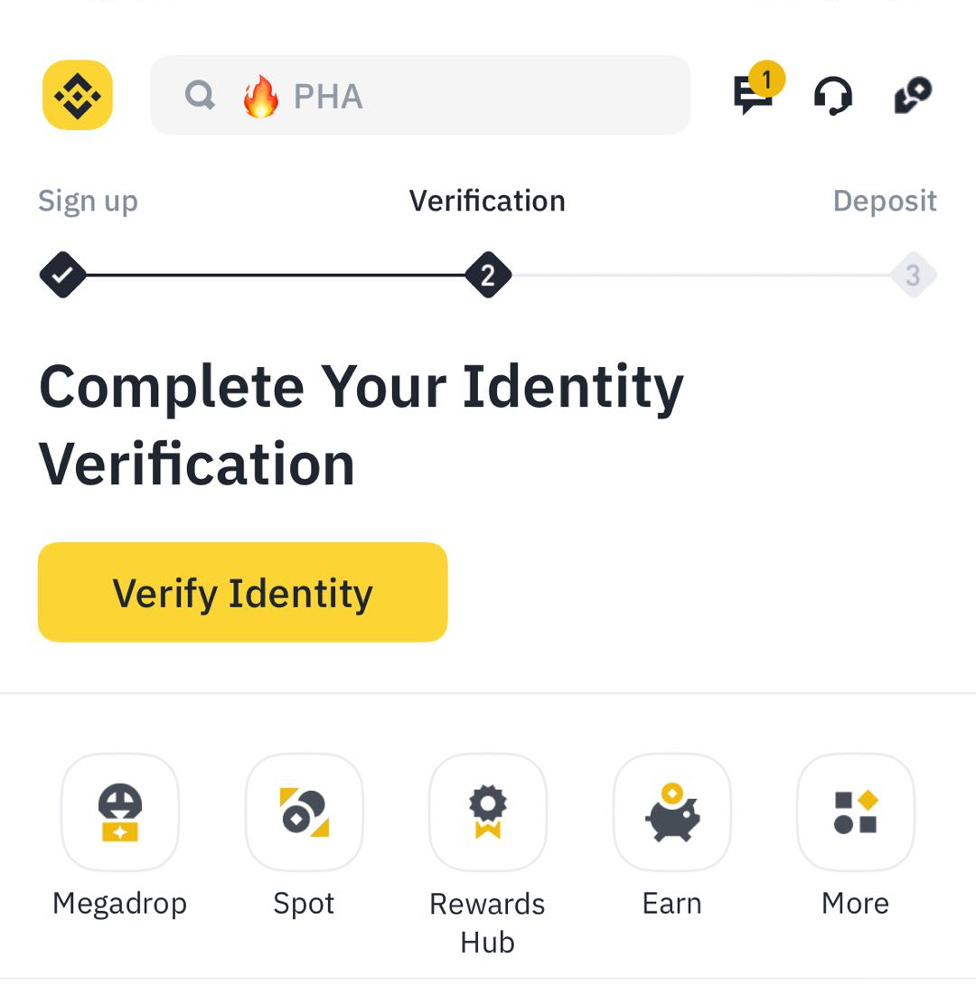
Task: Open the More services icon
Action: click(x=856, y=812)
